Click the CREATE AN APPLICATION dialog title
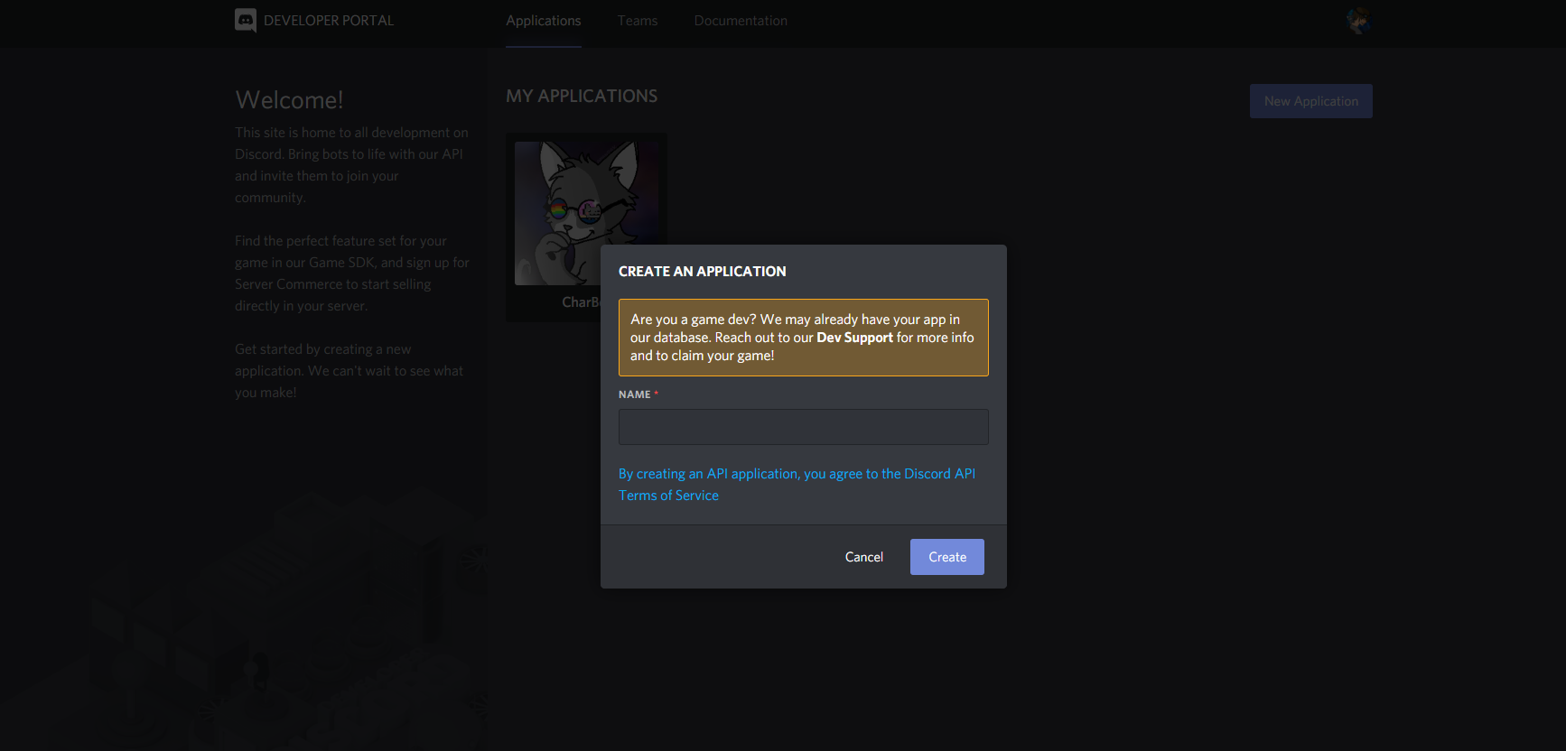1566x751 pixels. (x=703, y=271)
